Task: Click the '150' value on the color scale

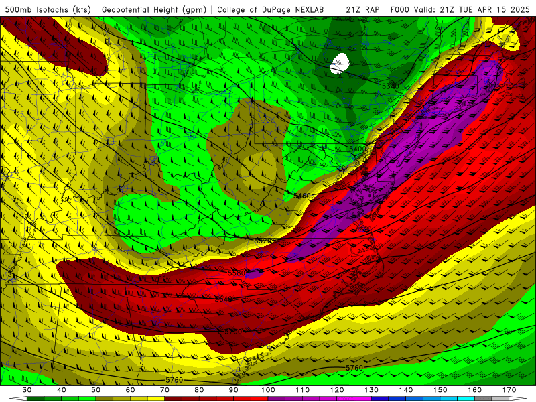Action: (440, 390)
